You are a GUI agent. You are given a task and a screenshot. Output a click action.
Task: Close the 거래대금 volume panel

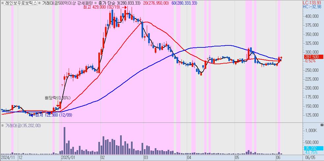322,125
